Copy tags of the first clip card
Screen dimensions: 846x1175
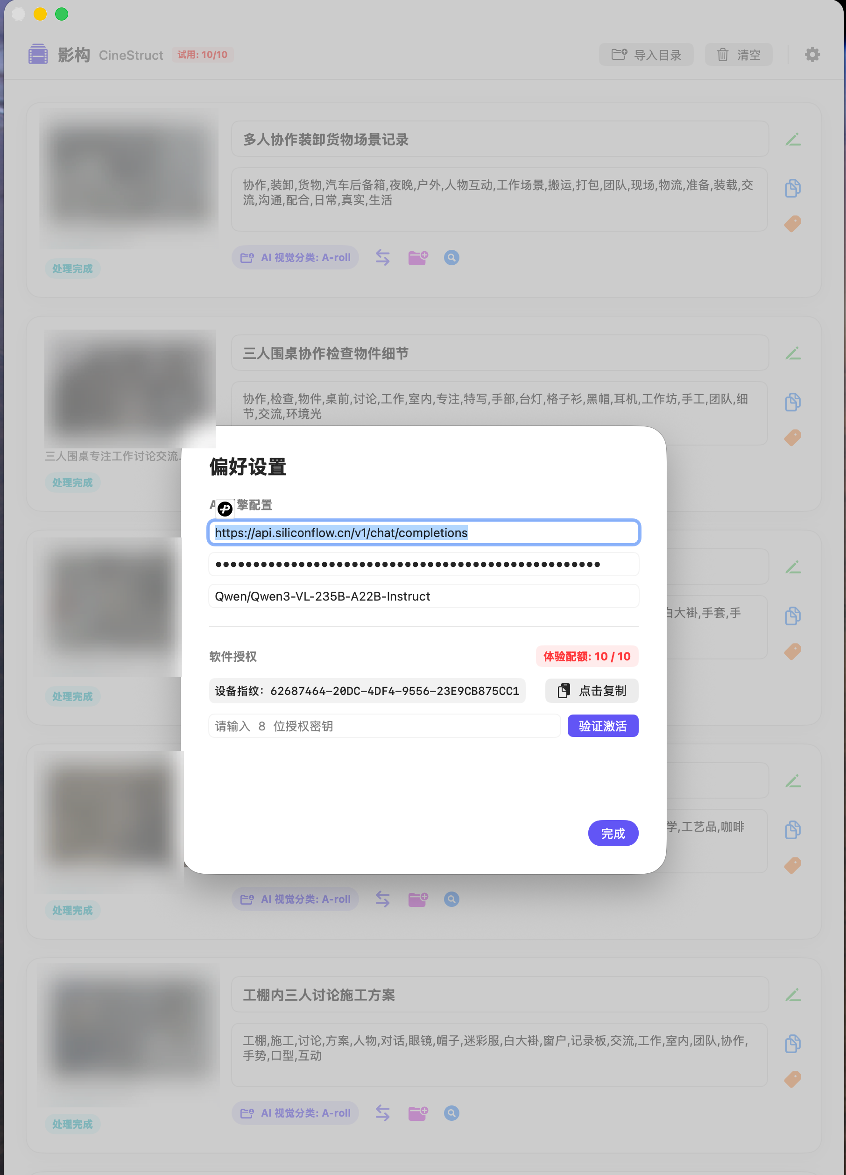(793, 188)
